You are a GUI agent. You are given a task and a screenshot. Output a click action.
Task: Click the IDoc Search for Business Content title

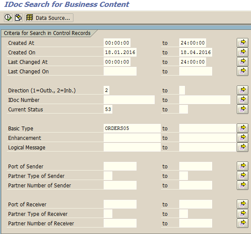coord(67,4)
